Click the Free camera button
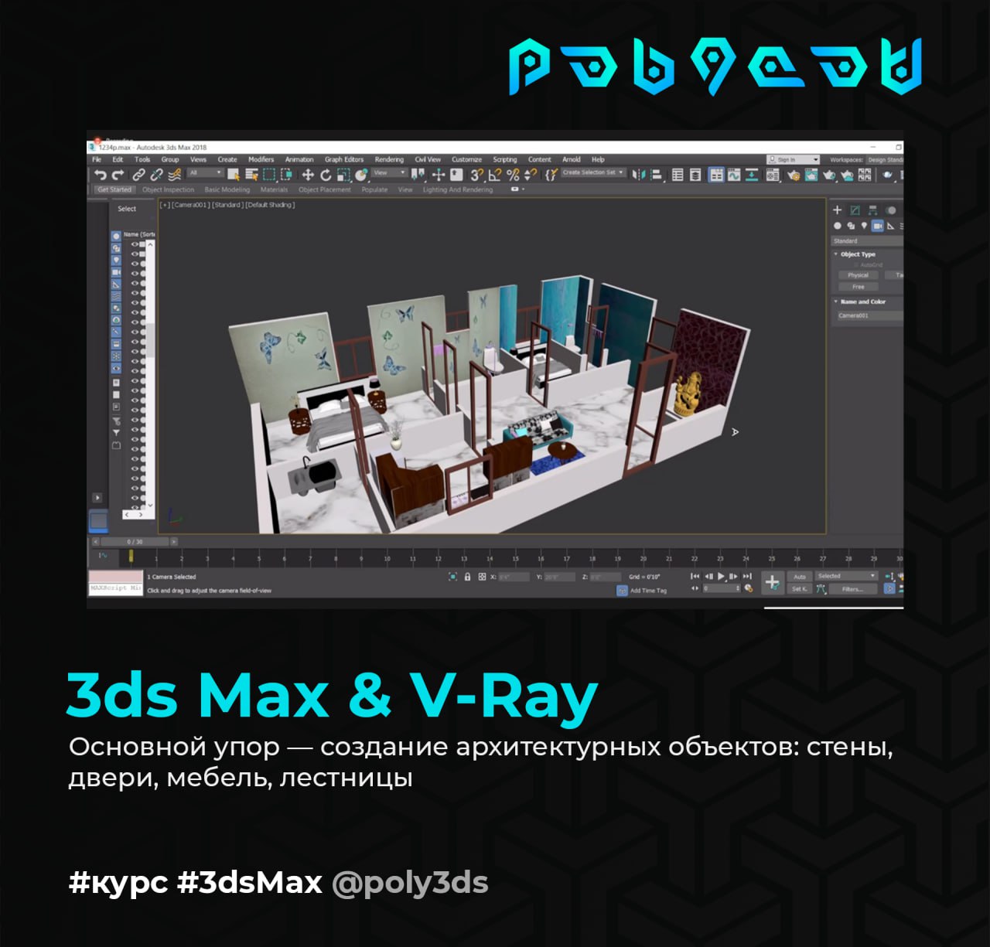Screen dimensions: 990x947 pos(858,287)
